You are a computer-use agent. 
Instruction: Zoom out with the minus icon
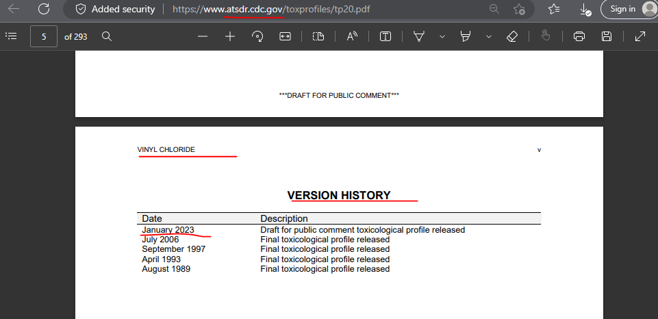click(203, 36)
